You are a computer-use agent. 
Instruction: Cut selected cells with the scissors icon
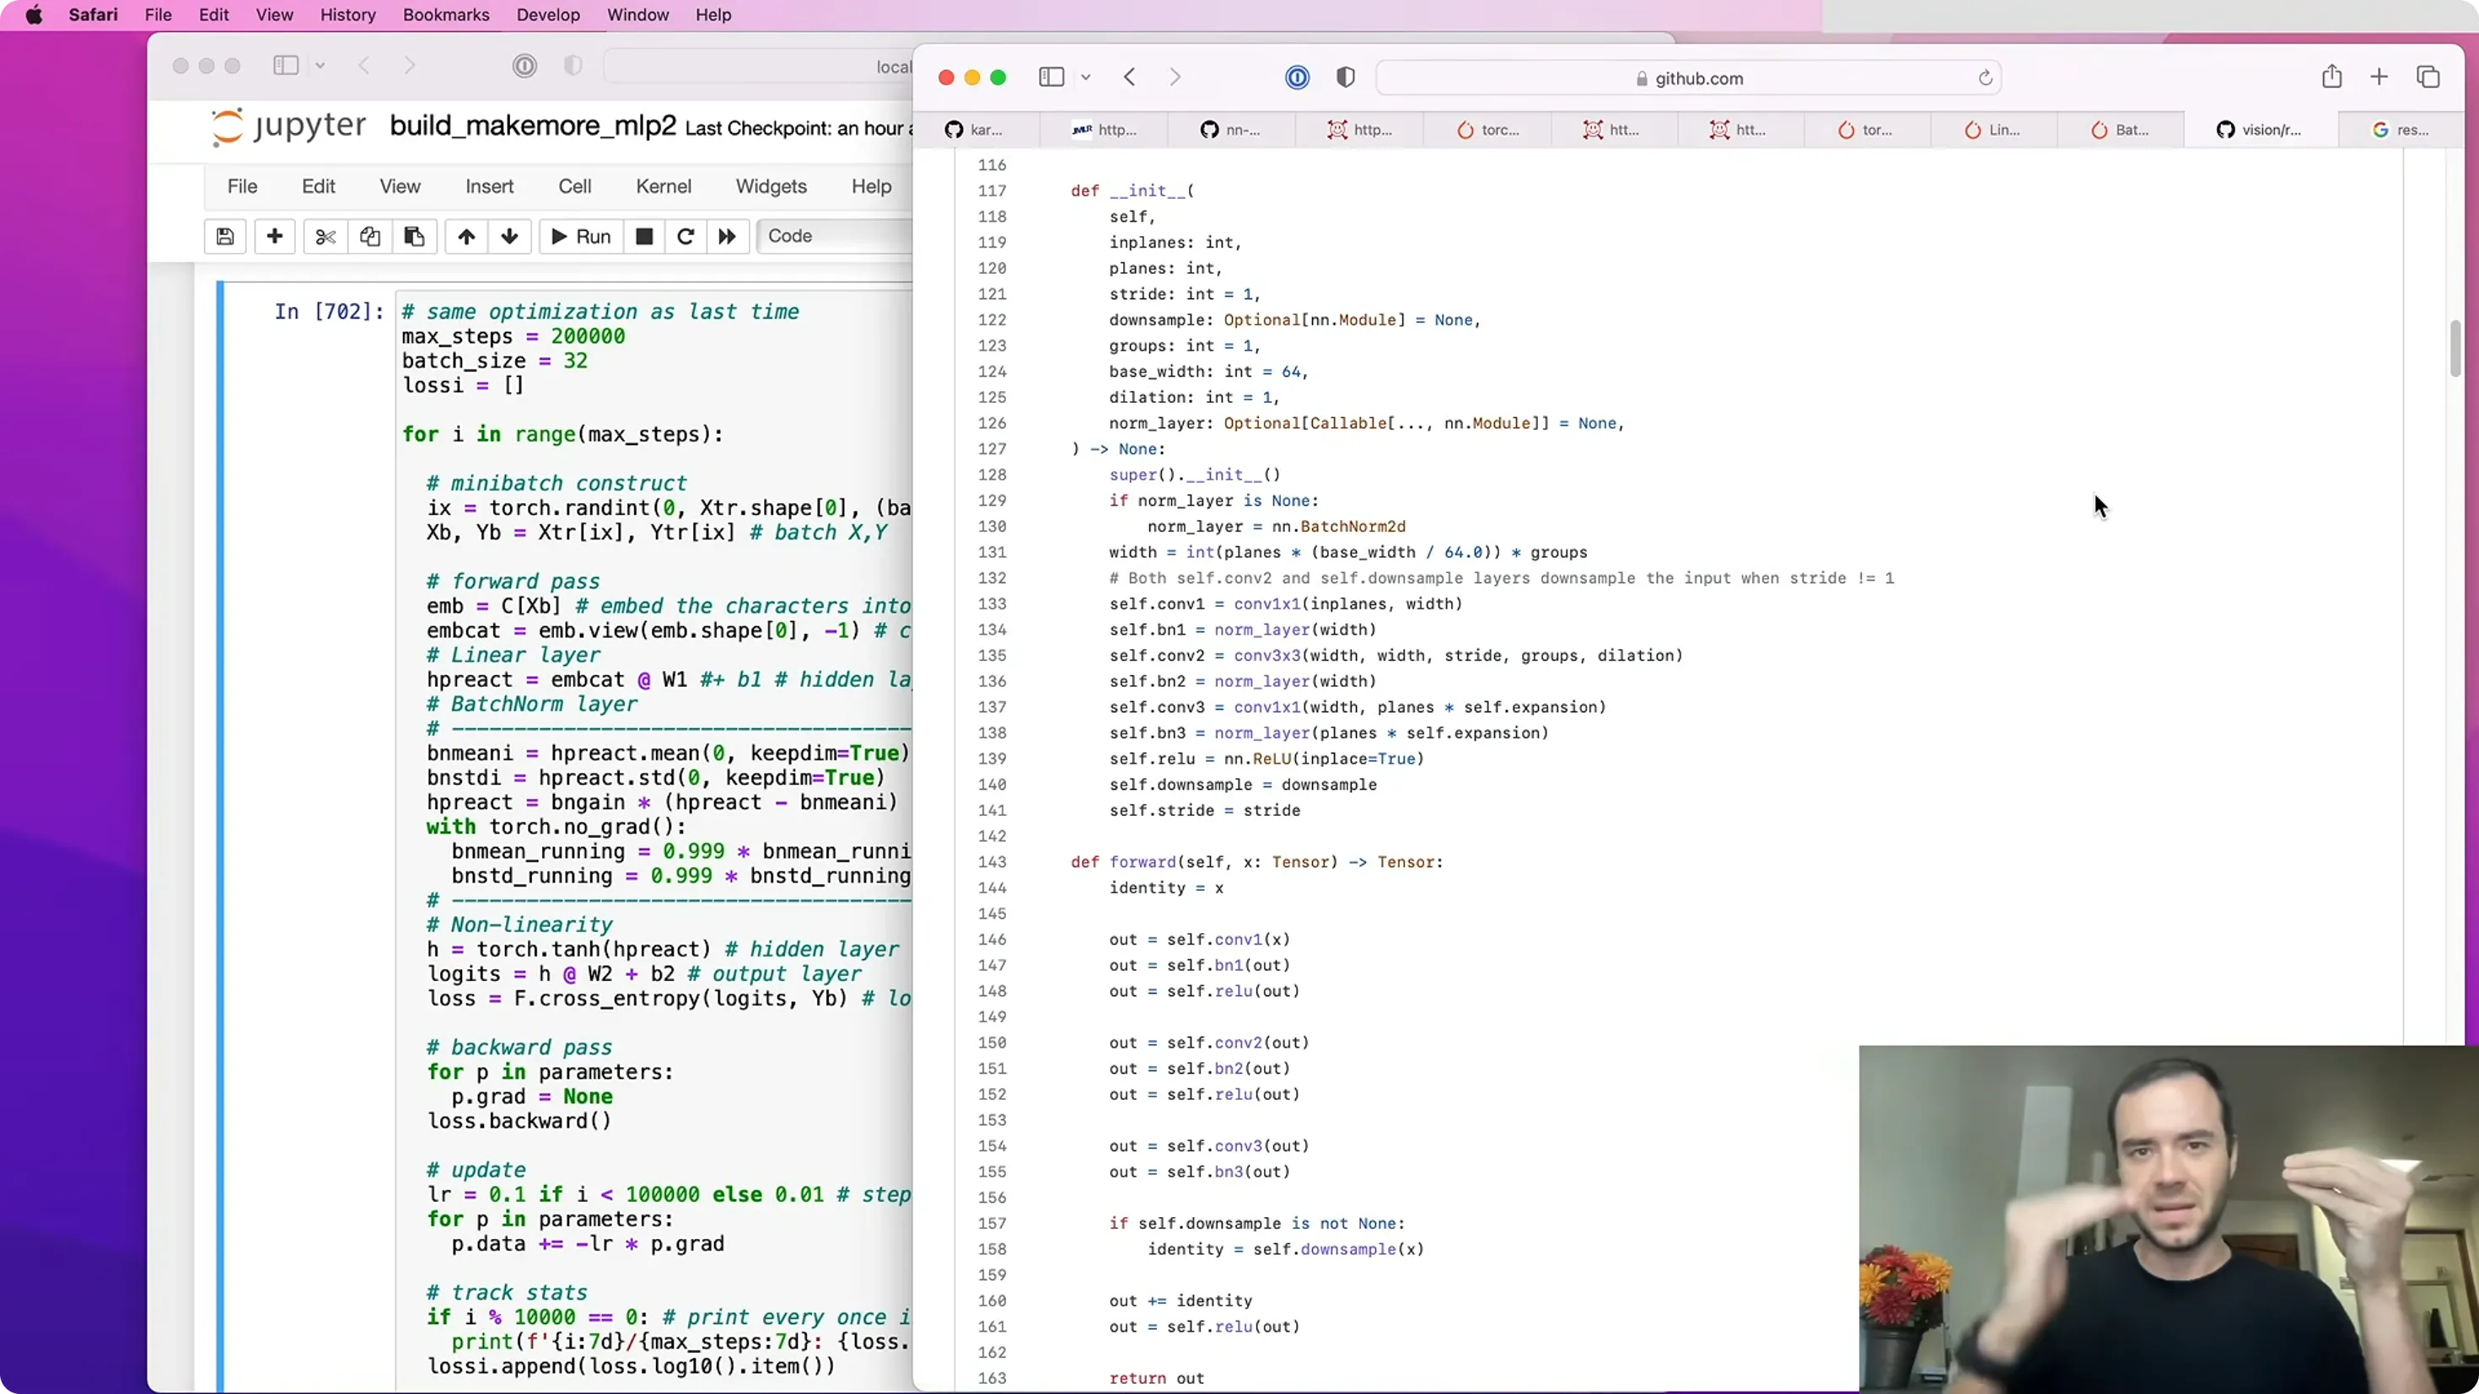coord(325,237)
